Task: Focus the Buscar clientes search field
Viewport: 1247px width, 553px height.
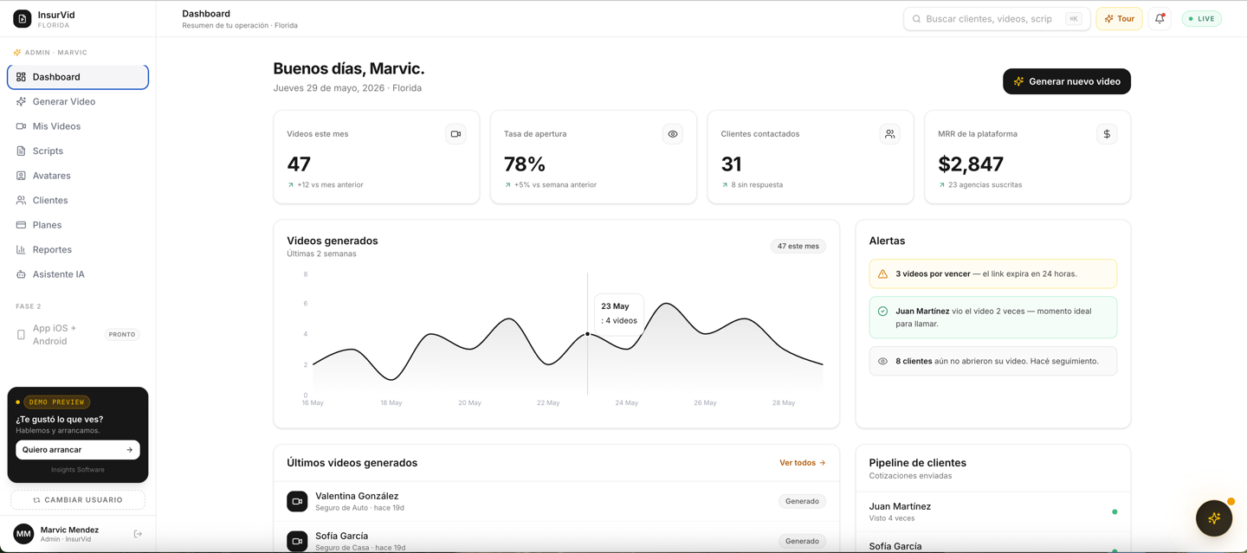Action: pos(997,18)
